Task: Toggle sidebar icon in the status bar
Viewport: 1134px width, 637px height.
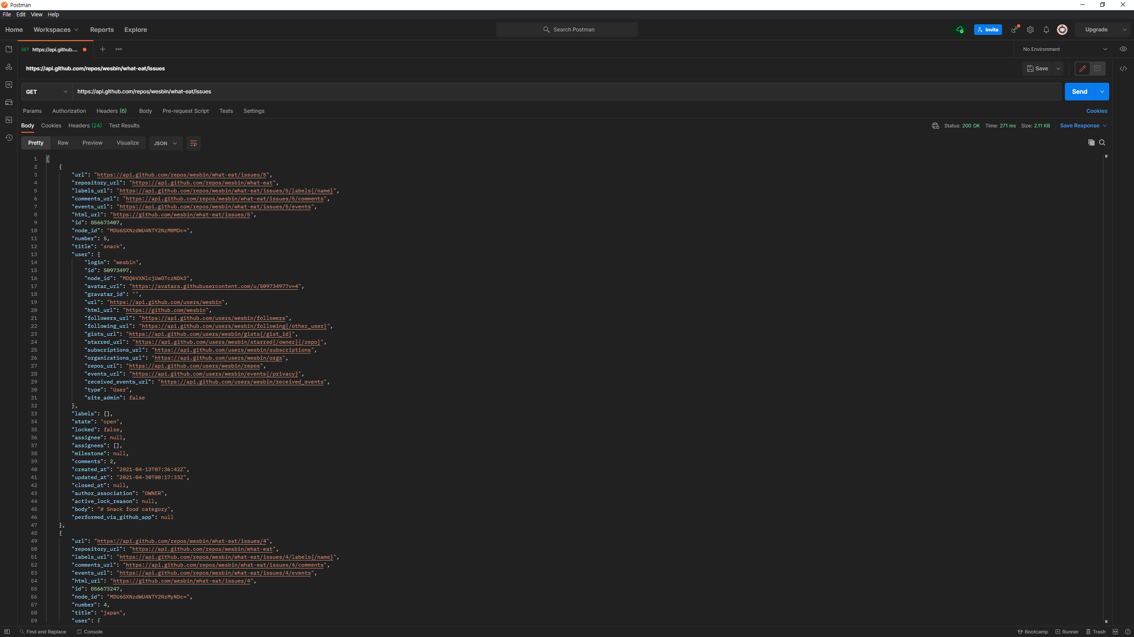Action: point(7,632)
